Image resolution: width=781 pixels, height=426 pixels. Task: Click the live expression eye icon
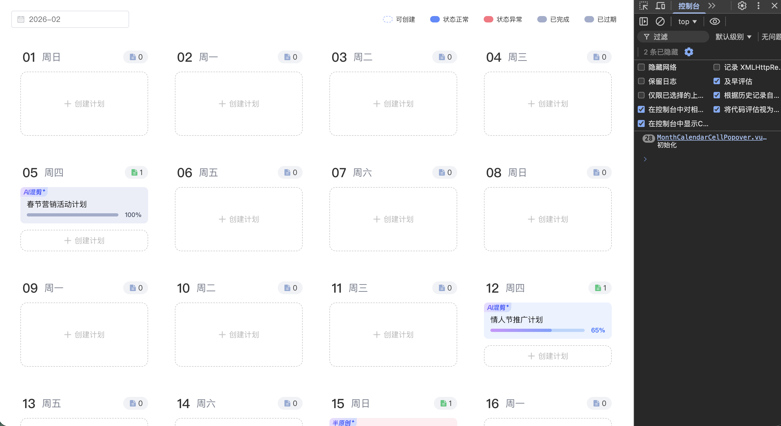coord(715,21)
